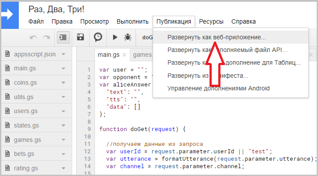
Task: Show the file options arrow for users.gs
Action: point(63,111)
